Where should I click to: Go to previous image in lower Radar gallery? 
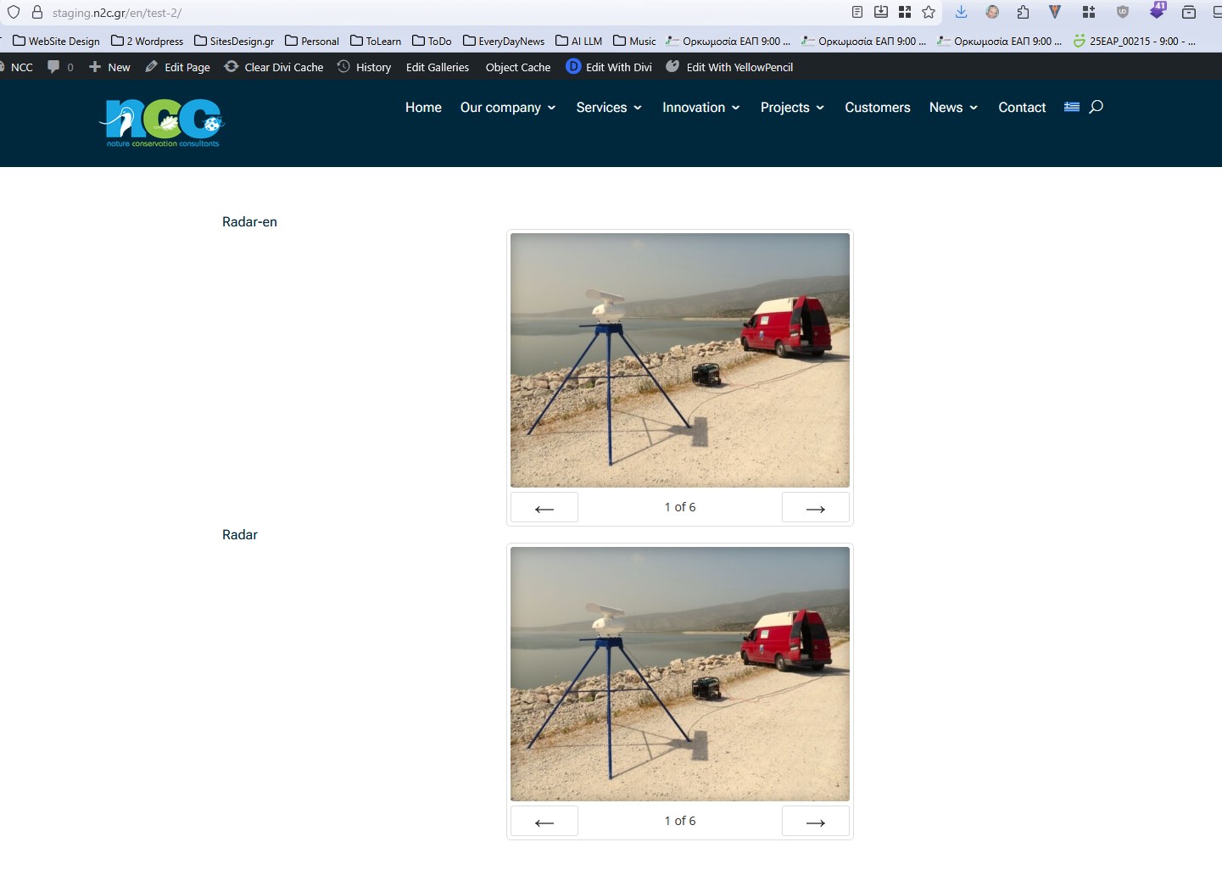coord(544,822)
